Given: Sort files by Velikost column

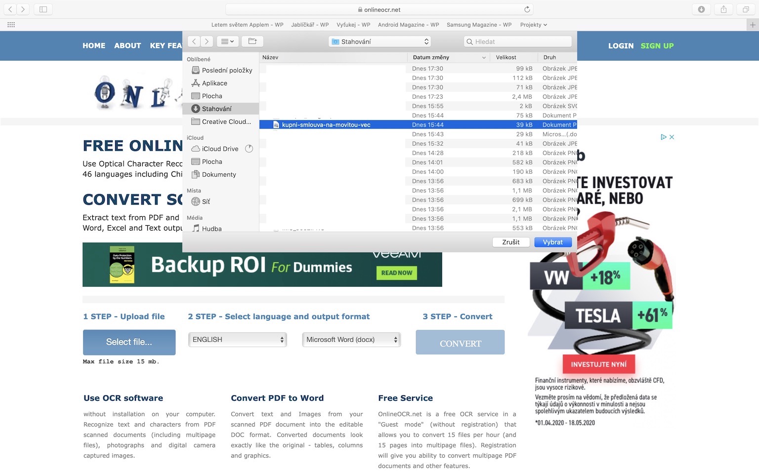Looking at the screenshot, I should click(514, 57).
